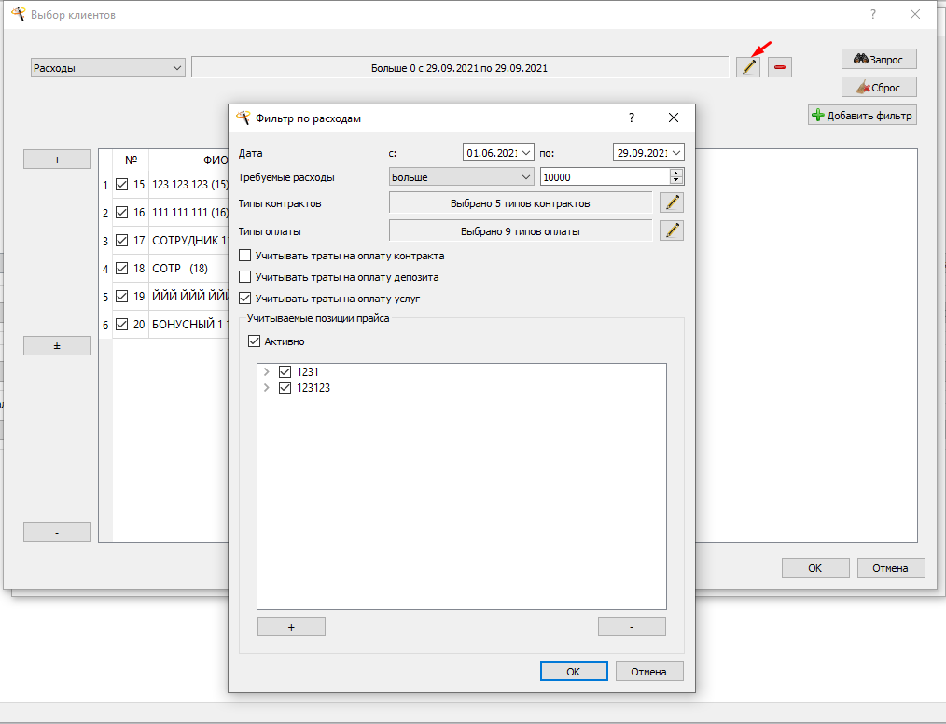
Task: Open the start date picker dropdown
Action: tap(526, 153)
